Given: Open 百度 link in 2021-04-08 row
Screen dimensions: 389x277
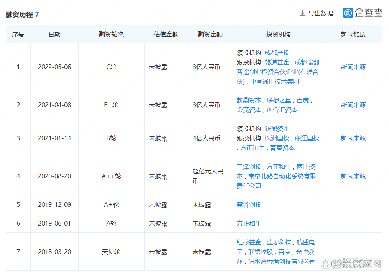Looking at the screenshot, I should click(303, 100).
